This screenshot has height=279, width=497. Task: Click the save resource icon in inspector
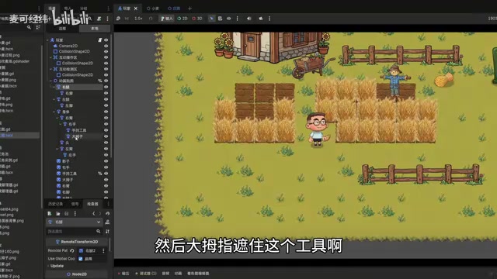coord(66,214)
